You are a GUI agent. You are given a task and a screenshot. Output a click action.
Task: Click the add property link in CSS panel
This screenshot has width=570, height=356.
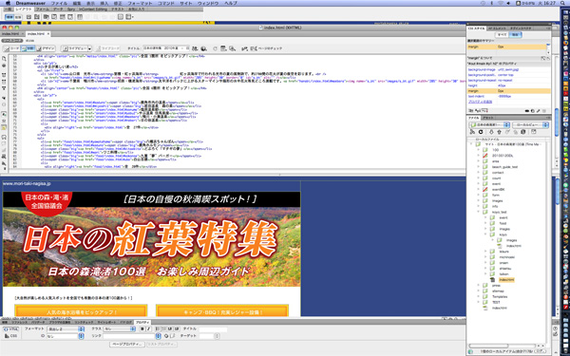[x=479, y=102]
